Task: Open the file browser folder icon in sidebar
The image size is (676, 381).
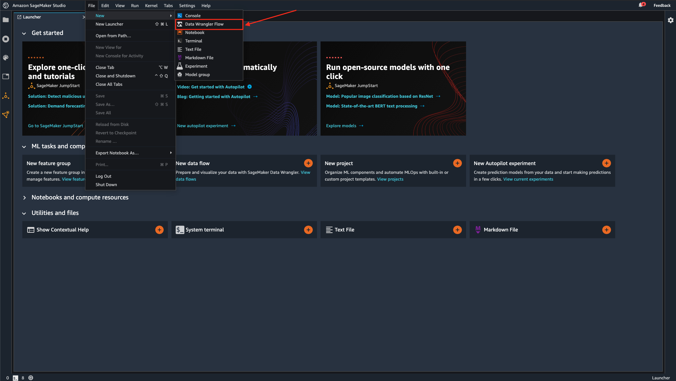Action: coord(5,20)
